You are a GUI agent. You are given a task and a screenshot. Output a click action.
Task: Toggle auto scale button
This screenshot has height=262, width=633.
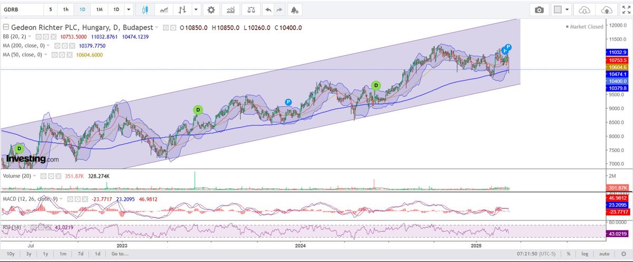coord(605,254)
